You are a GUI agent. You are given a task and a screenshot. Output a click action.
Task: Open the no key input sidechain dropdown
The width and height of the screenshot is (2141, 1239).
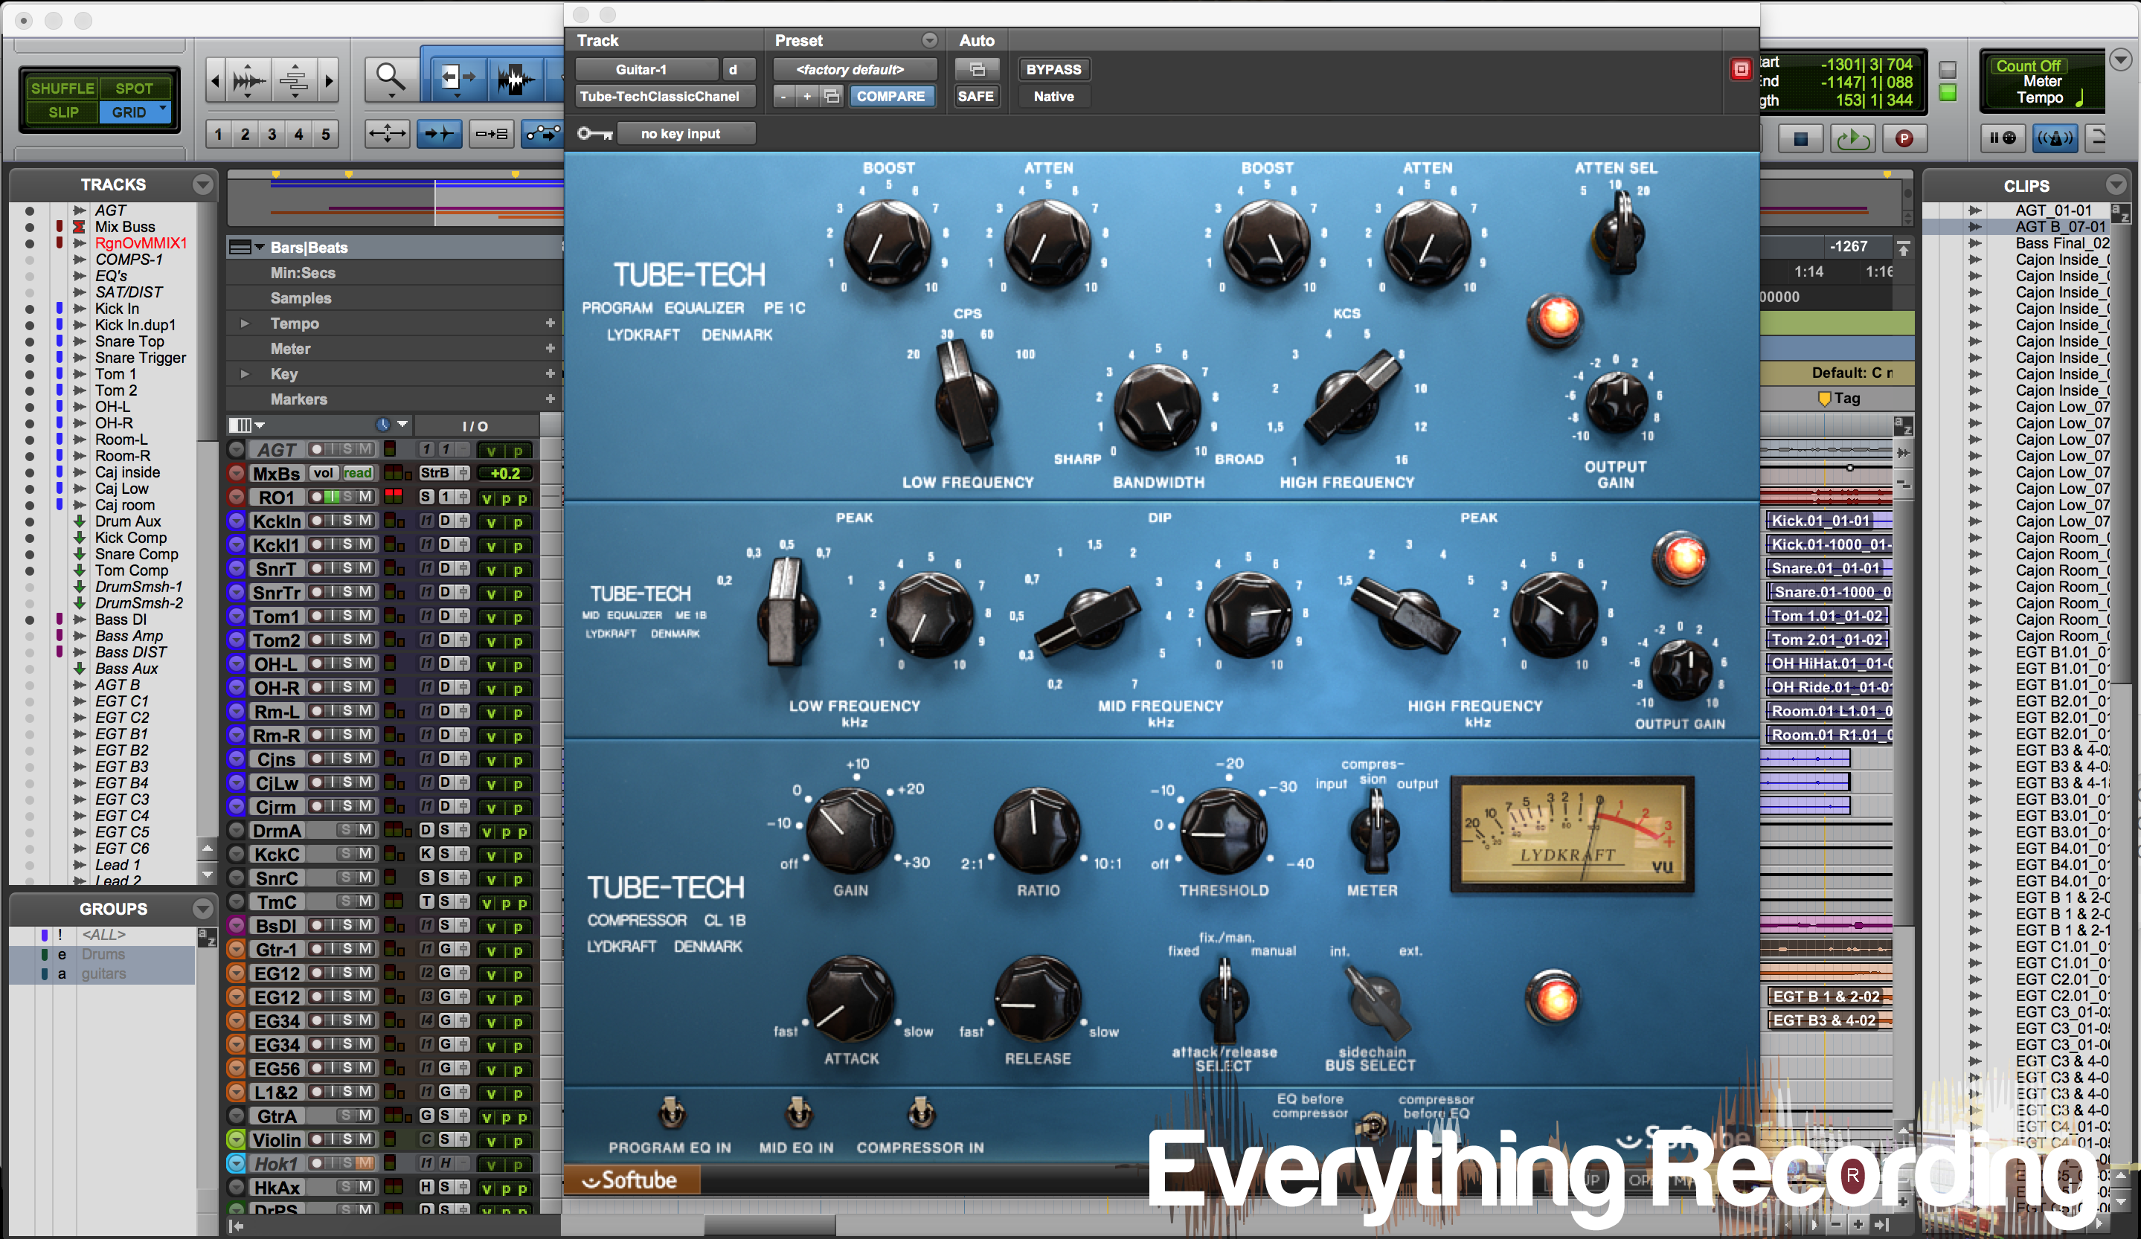686,133
